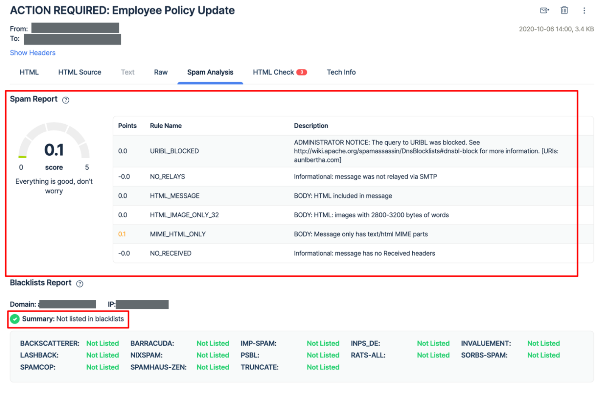Open the three-dot more options menu
Screen dimensions: 596x397
click(x=584, y=11)
